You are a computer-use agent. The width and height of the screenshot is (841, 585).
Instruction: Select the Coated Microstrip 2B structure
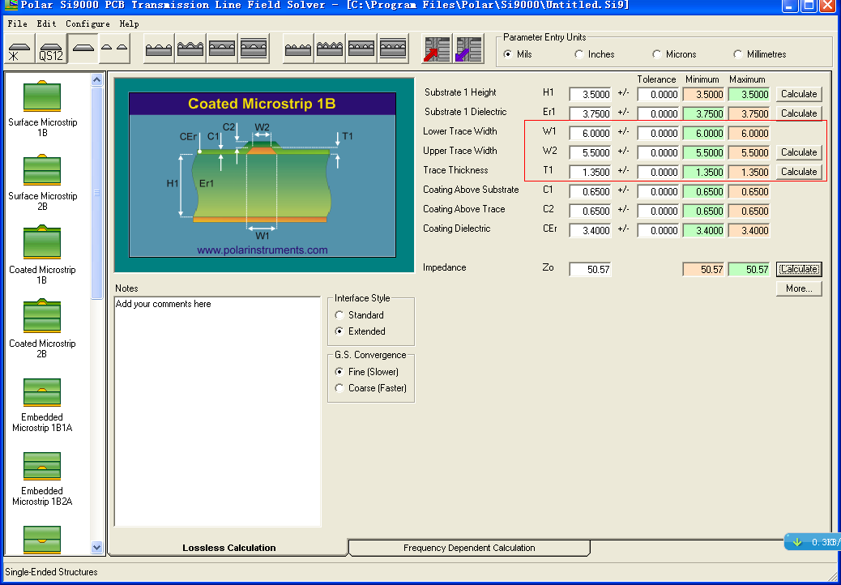42,330
